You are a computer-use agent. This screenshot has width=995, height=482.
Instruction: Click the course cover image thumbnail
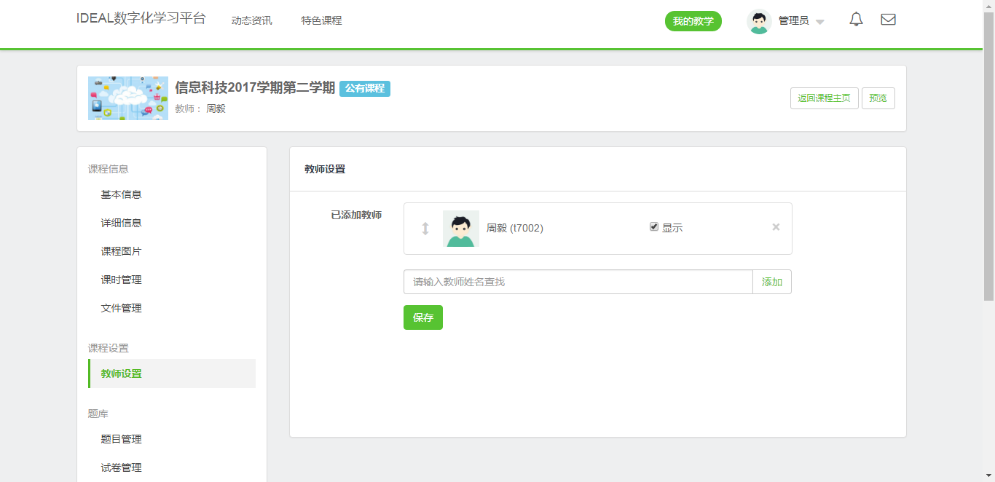pyautogui.click(x=128, y=98)
